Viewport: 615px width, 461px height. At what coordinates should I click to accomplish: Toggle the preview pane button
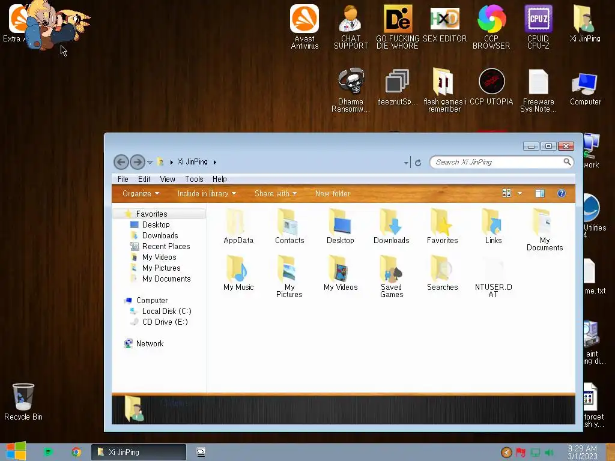pyautogui.click(x=540, y=193)
